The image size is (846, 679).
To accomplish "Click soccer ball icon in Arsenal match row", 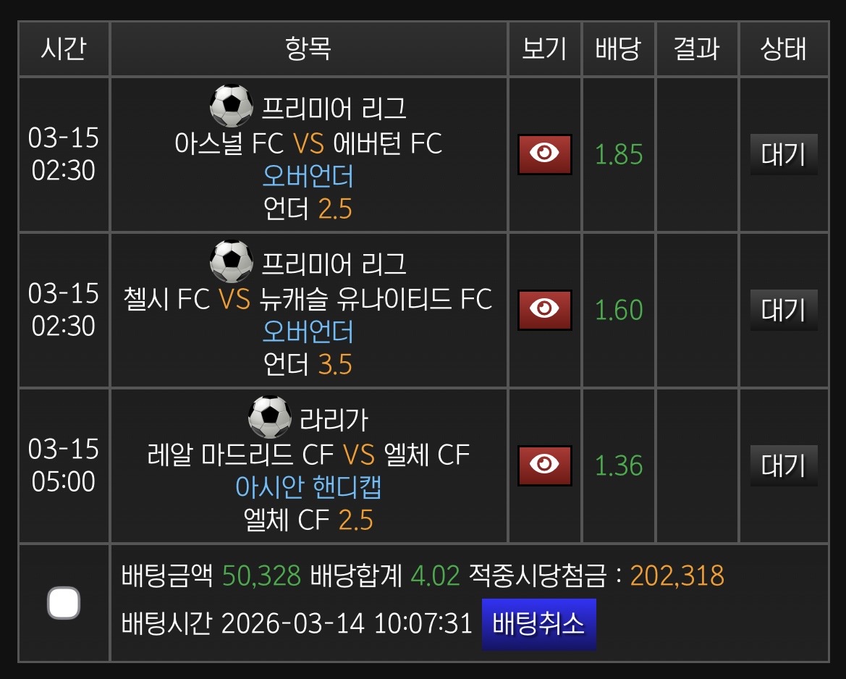I will click(x=231, y=106).
